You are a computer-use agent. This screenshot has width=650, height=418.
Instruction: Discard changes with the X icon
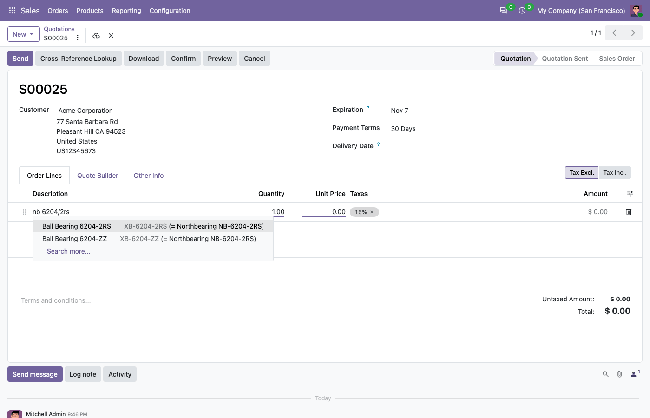(111, 36)
